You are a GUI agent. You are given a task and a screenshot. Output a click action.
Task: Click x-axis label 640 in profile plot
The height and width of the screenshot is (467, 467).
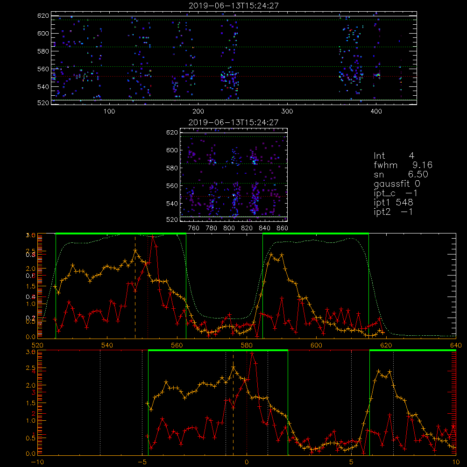tap(456, 345)
